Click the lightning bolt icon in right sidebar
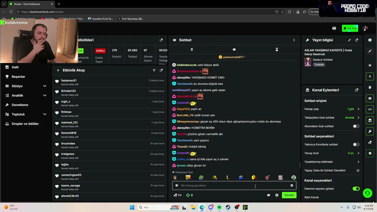The height and width of the screenshot is (212, 377). pyautogui.click(x=370, y=77)
